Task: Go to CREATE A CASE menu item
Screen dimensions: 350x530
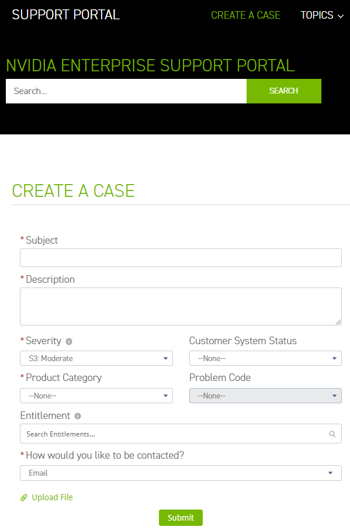Action: (x=245, y=15)
